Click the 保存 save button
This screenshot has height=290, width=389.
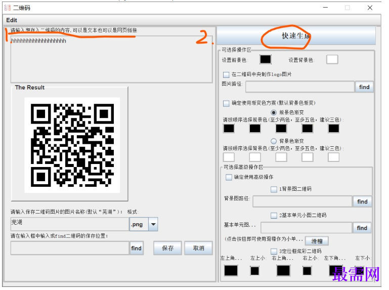point(168,248)
